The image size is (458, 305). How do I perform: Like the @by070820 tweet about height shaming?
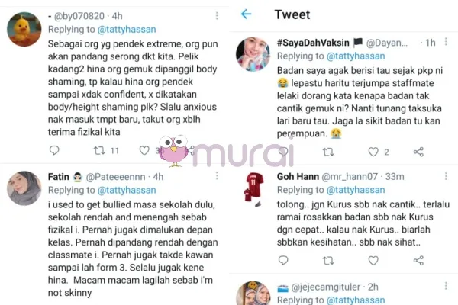point(144,150)
